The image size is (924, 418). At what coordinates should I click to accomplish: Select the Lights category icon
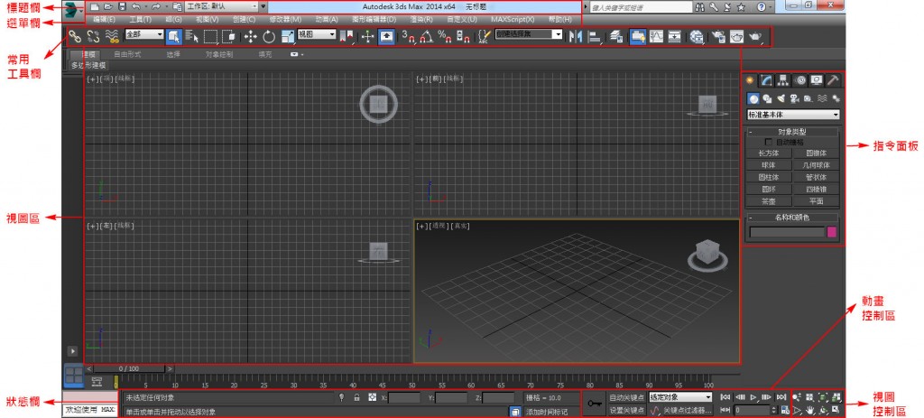pos(780,98)
